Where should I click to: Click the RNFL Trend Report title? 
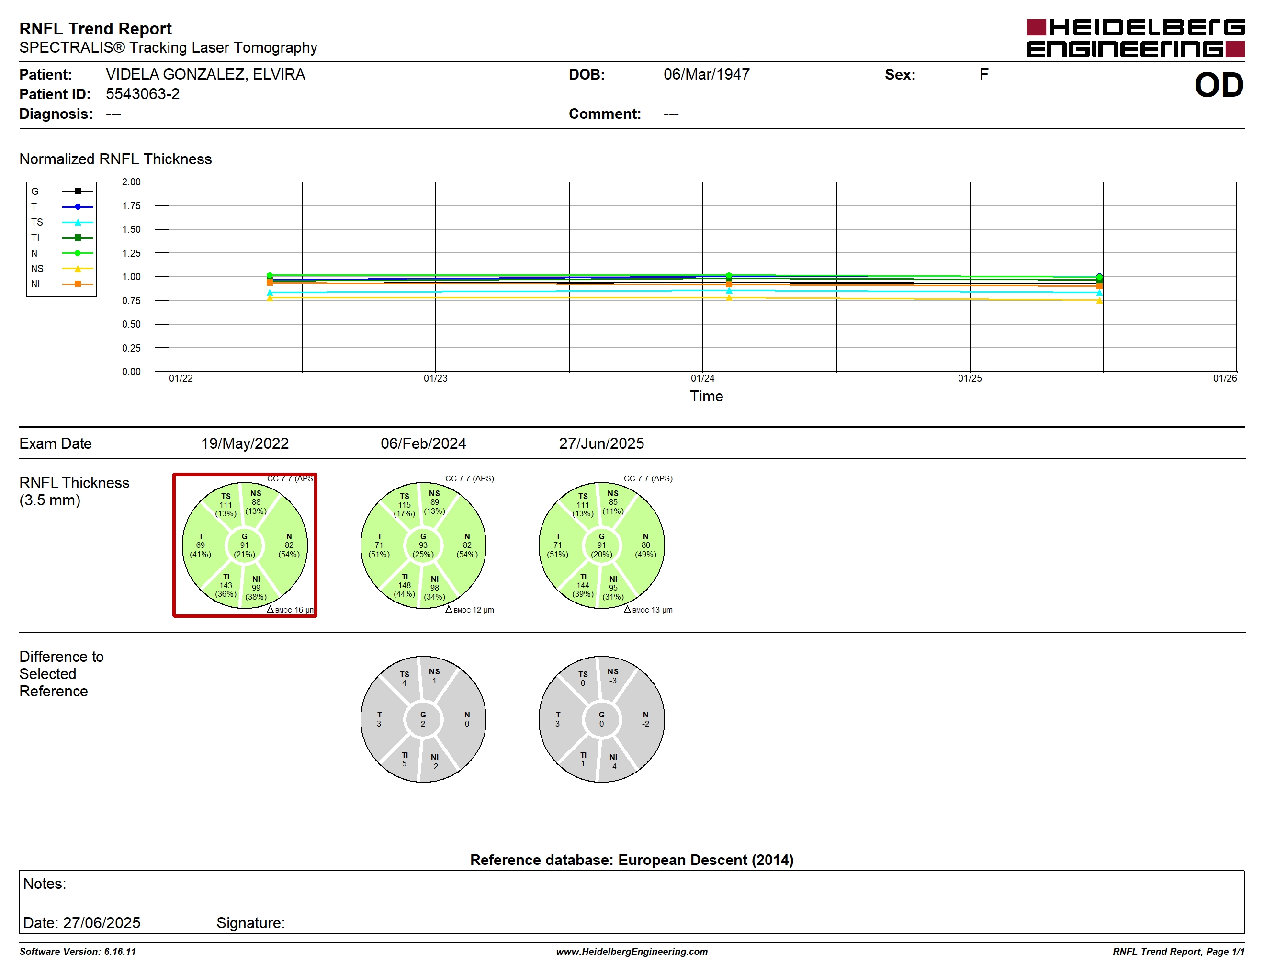point(95,28)
